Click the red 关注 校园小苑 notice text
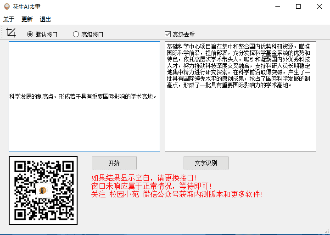330x235 pixels. [177, 194]
